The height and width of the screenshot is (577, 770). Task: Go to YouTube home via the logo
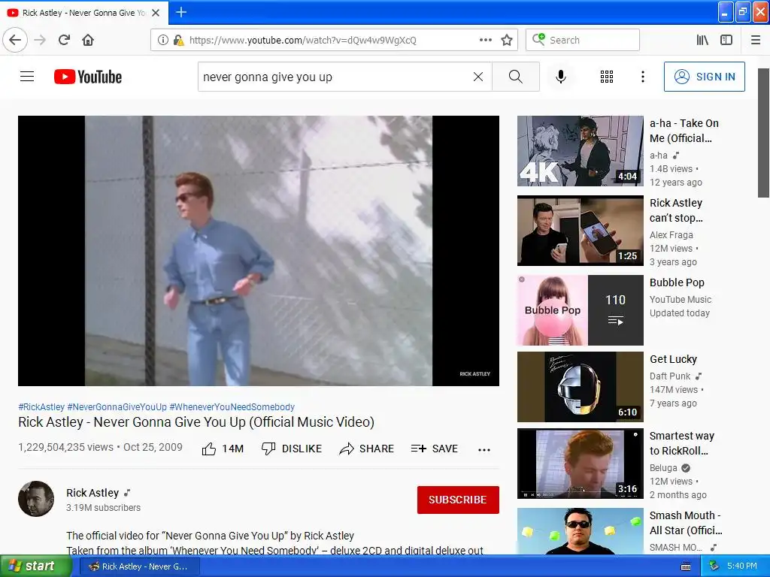pos(88,77)
